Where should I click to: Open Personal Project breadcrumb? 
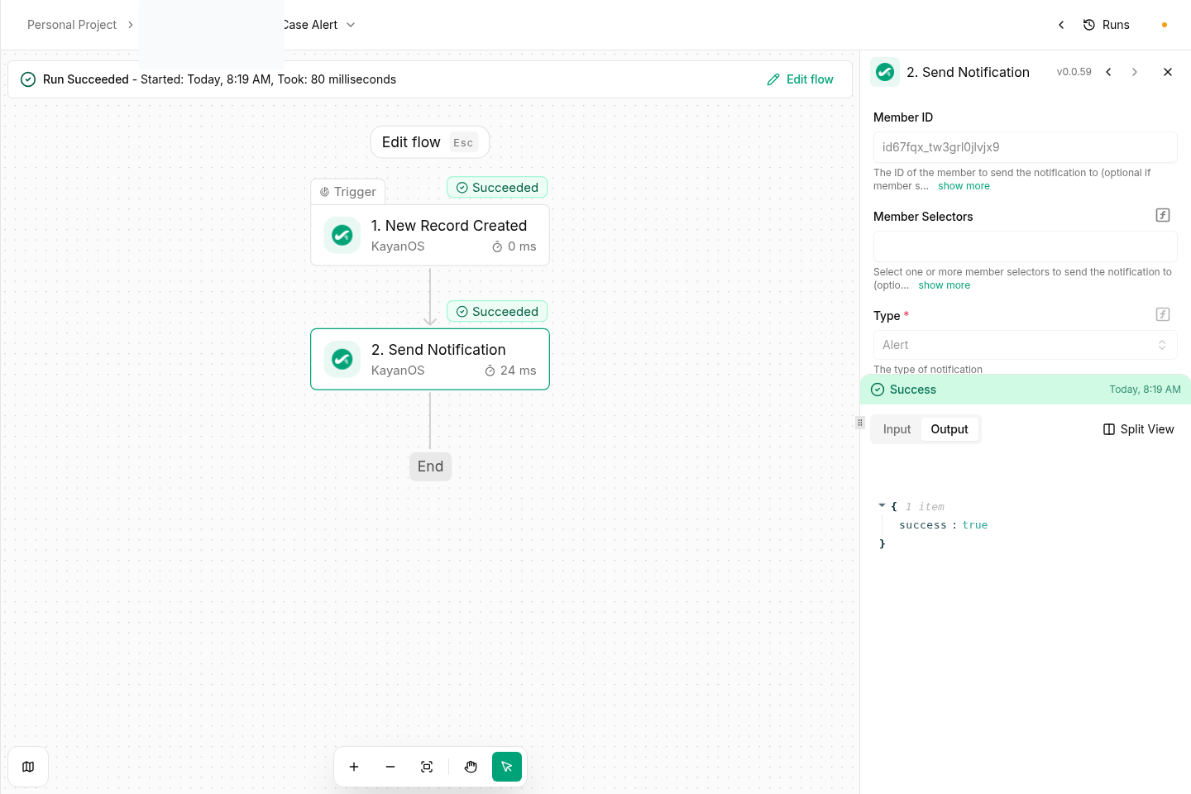pyautogui.click(x=72, y=25)
